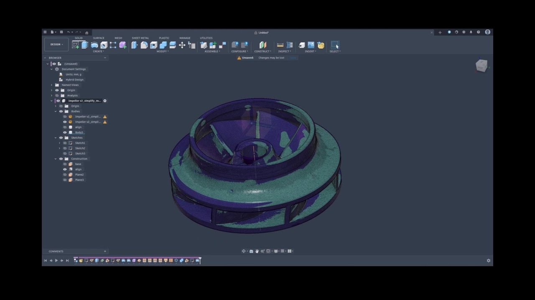535x300 pixels.
Task: Show Sketch1 using its eye icon
Action: point(65,143)
